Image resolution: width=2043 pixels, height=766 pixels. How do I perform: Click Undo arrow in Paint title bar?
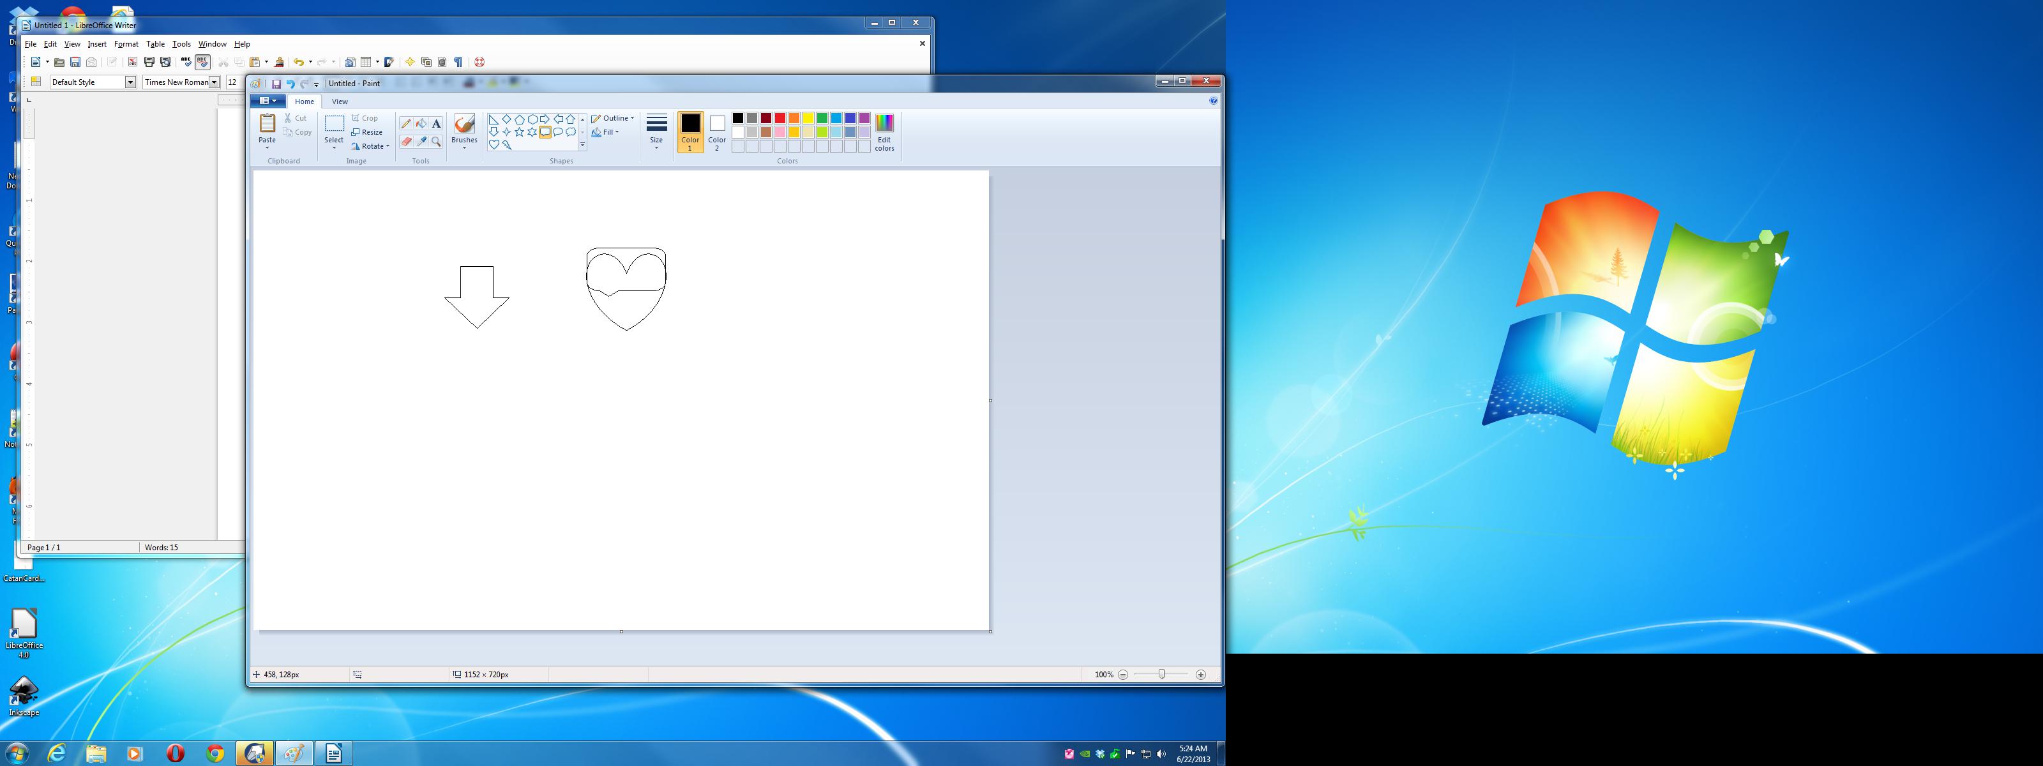pyautogui.click(x=290, y=83)
